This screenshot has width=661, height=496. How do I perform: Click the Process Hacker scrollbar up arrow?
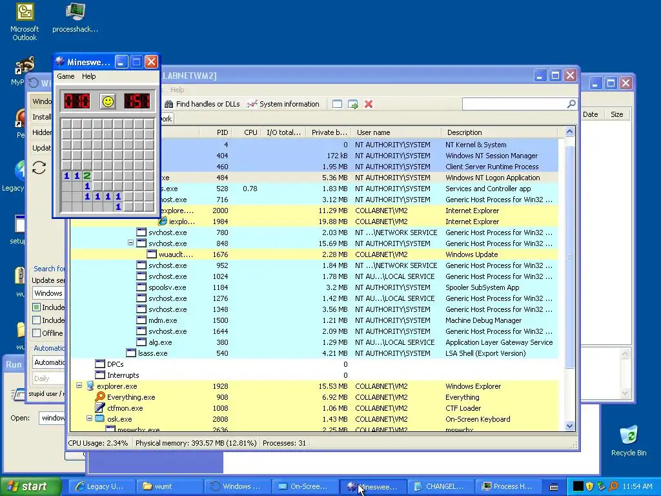(569, 132)
